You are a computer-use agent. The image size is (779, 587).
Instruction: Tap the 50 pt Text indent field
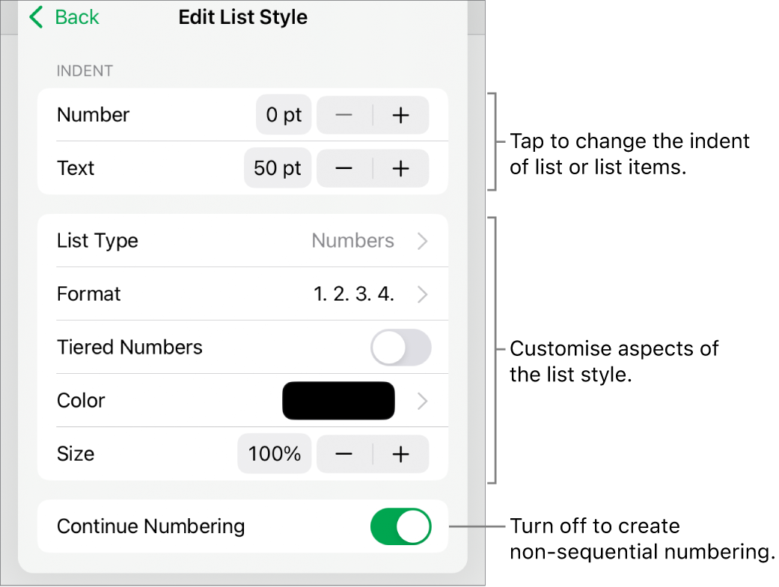(278, 168)
